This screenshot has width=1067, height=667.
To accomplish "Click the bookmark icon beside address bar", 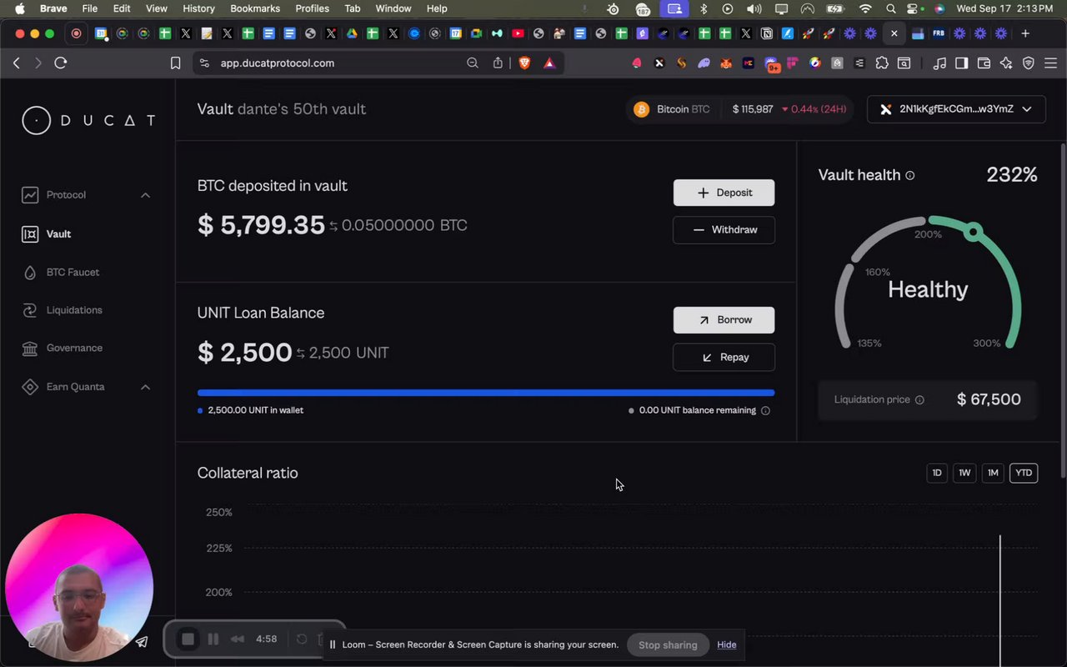I will coord(175,63).
